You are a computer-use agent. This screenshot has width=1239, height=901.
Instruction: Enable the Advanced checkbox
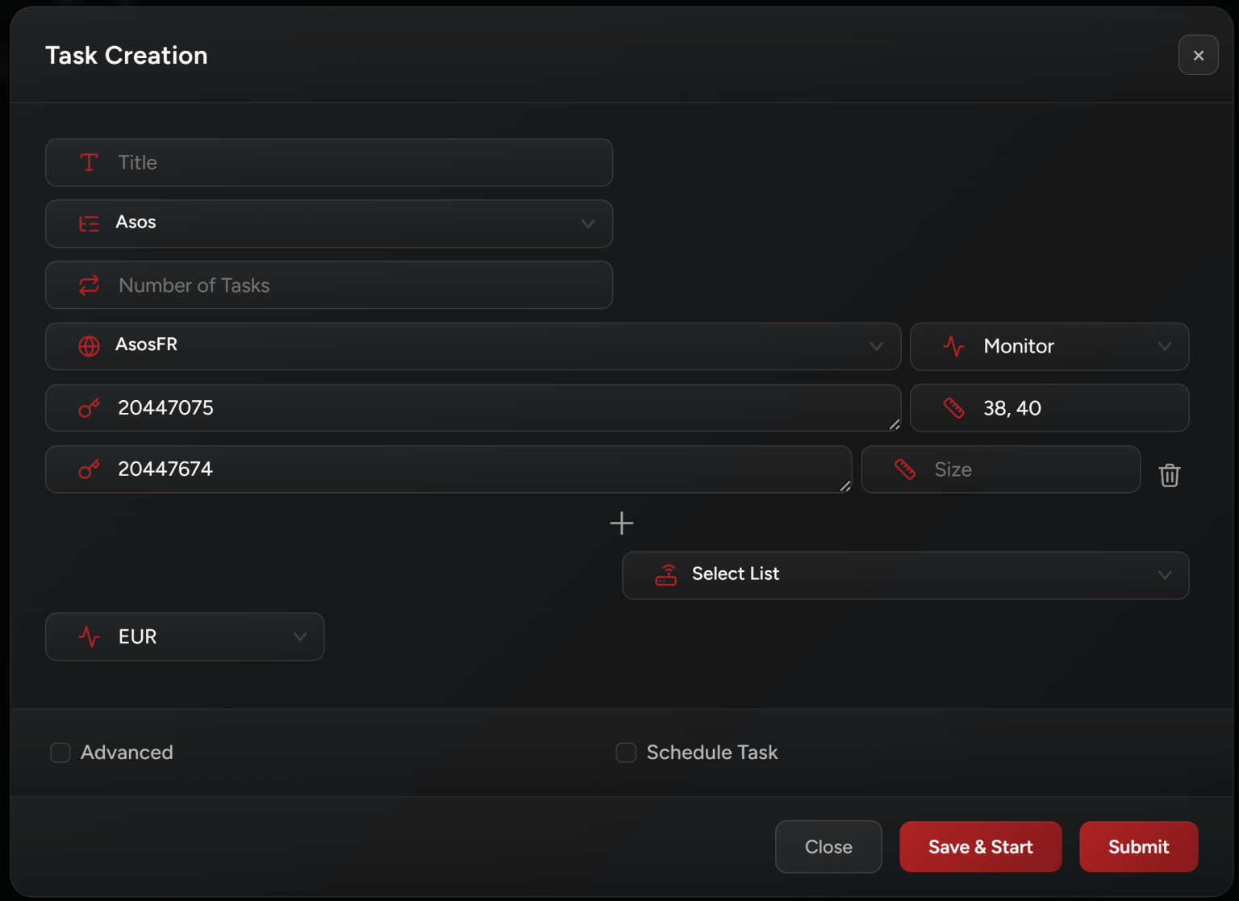[60, 753]
